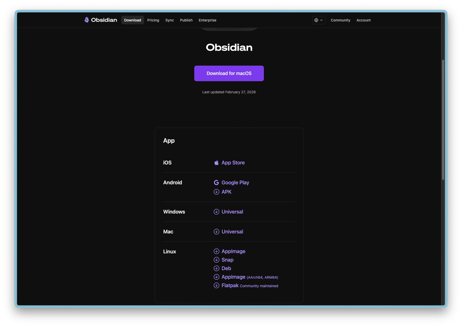The height and width of the screenshot is (327, 462).
Task: Open the Publish page
Action: (x=186, y=20)
